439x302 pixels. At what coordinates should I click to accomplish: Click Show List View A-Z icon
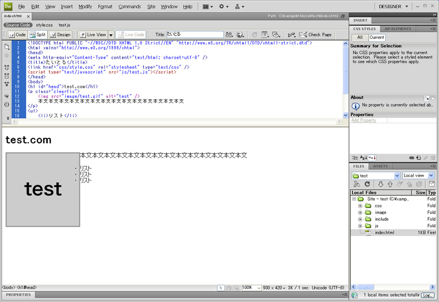pyautogui.click(x=363, y=158)
